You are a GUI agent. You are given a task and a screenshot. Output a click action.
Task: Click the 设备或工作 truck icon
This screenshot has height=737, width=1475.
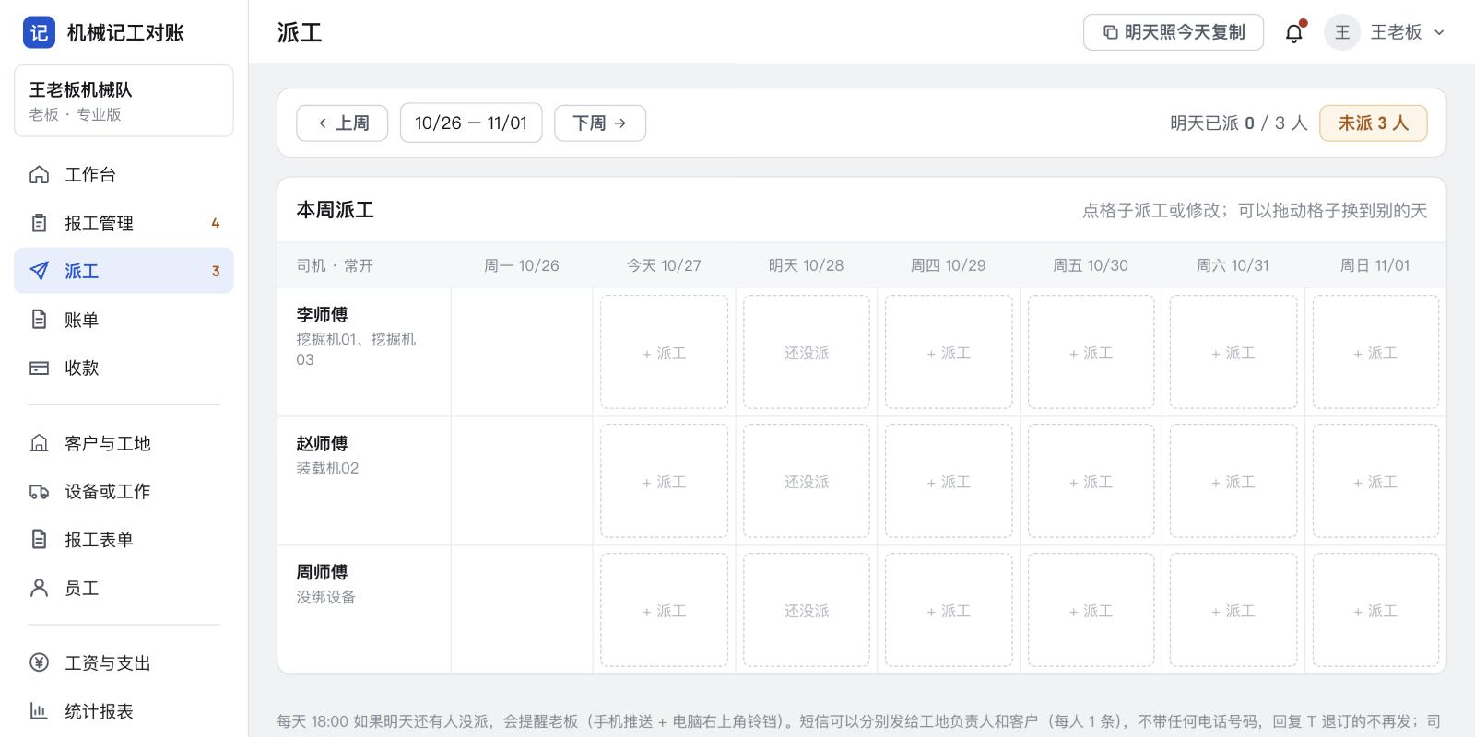[x=39, y=491]
